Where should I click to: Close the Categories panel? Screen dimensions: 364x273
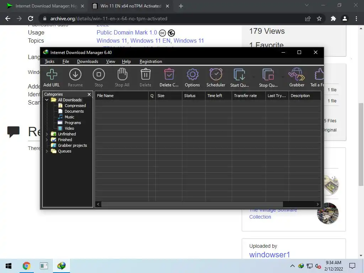89,94
